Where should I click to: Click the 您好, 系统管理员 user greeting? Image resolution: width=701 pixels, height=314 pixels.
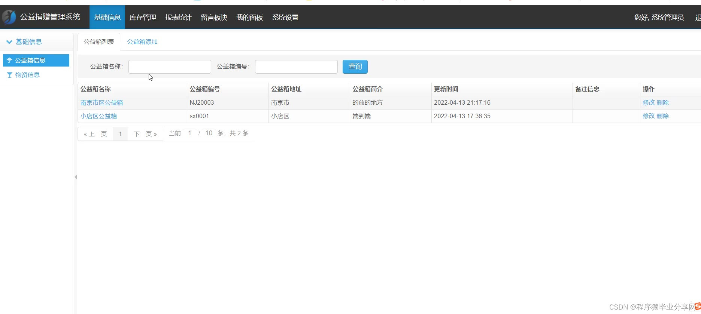659,17
